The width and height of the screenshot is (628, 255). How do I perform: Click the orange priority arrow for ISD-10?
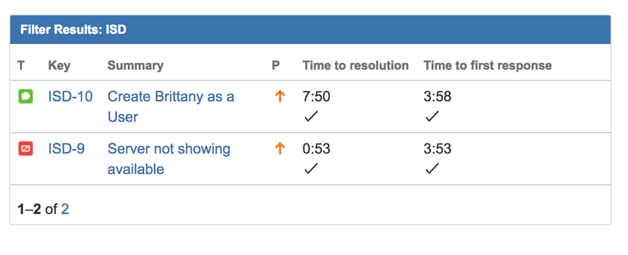(x=280, y=97)
